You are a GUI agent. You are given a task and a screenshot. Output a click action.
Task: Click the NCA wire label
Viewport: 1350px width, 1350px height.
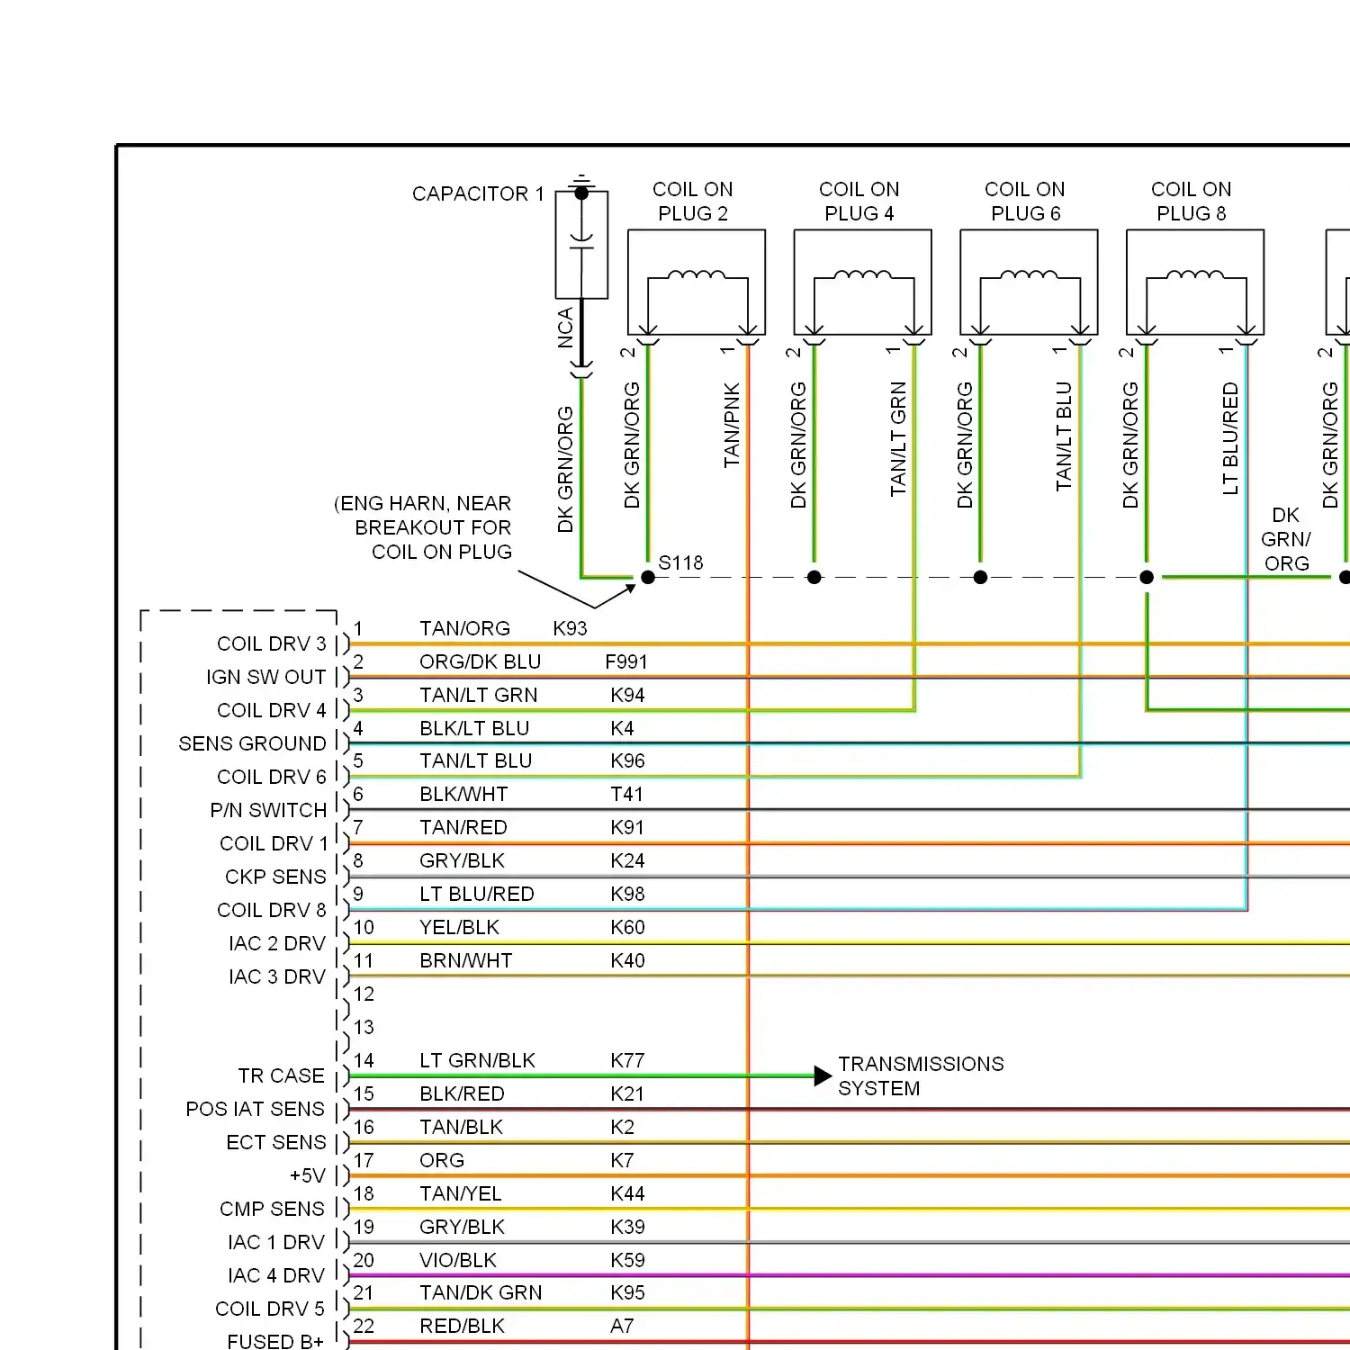[x=565, y=328]
